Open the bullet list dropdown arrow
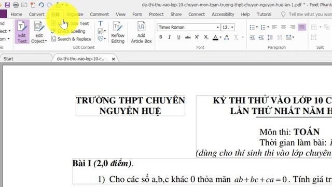This screenshot has height=187, width=332. coord(257,27)
